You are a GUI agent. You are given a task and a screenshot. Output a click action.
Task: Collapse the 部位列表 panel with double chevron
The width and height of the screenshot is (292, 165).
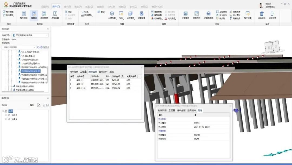click(48, 98)
